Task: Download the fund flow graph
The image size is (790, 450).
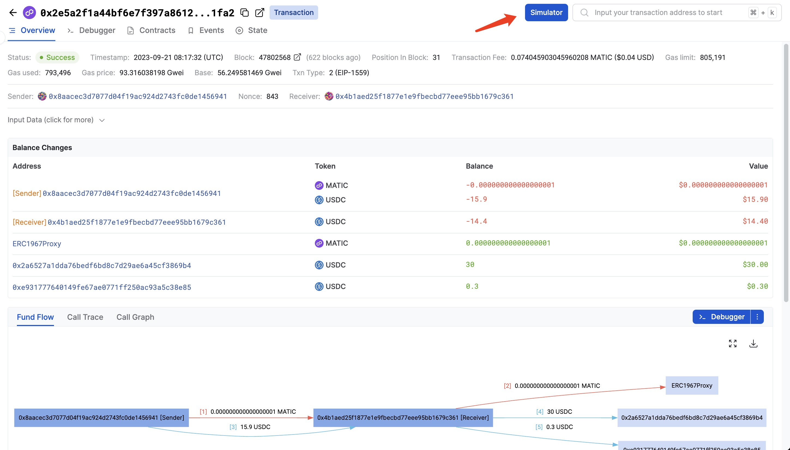Action: [753, 343]
